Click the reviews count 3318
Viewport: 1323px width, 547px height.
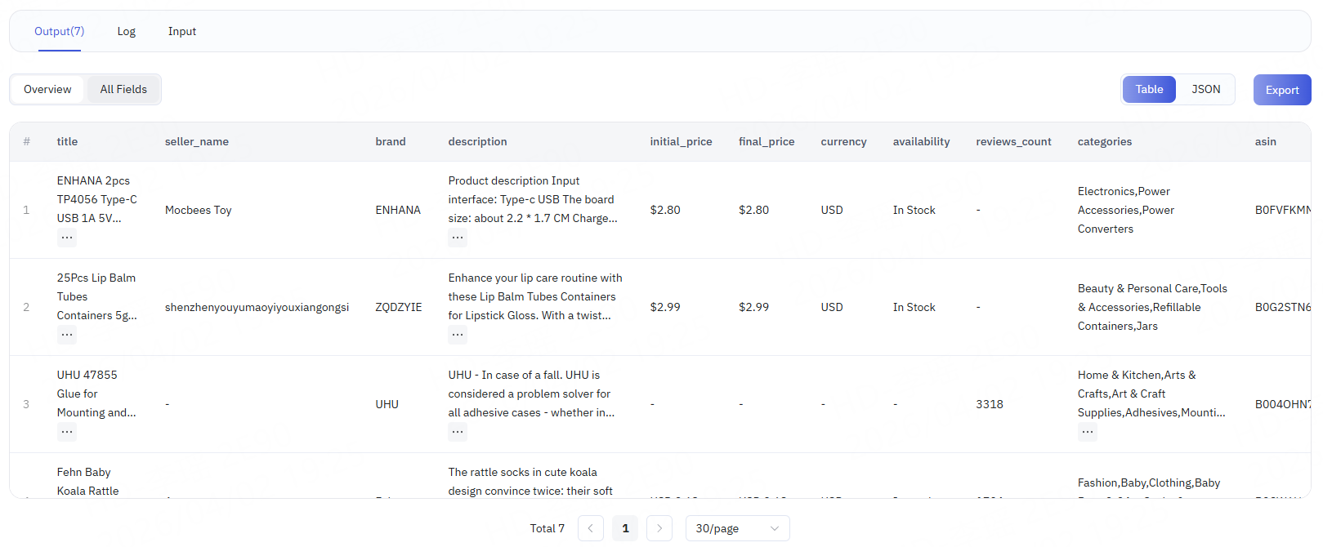[x=990, y=404]
